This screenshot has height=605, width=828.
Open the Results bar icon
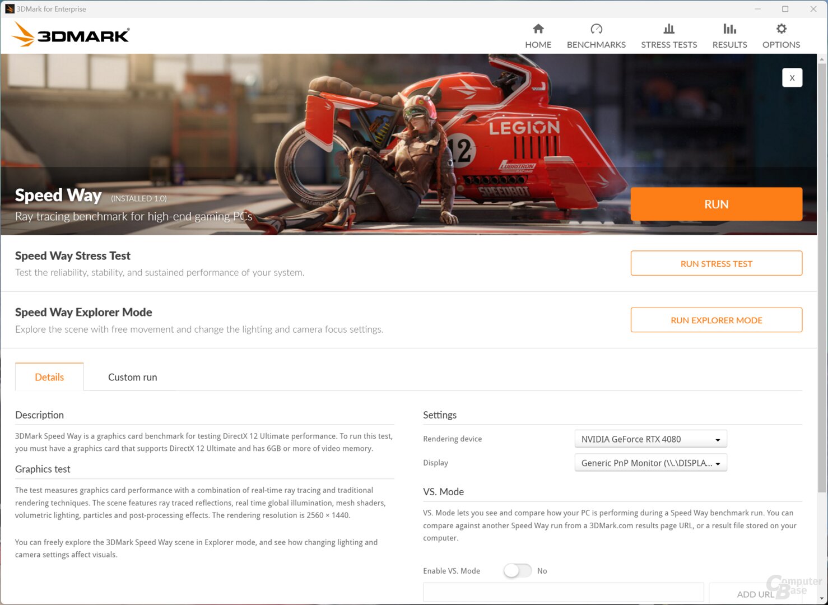(x=729, y=29)
